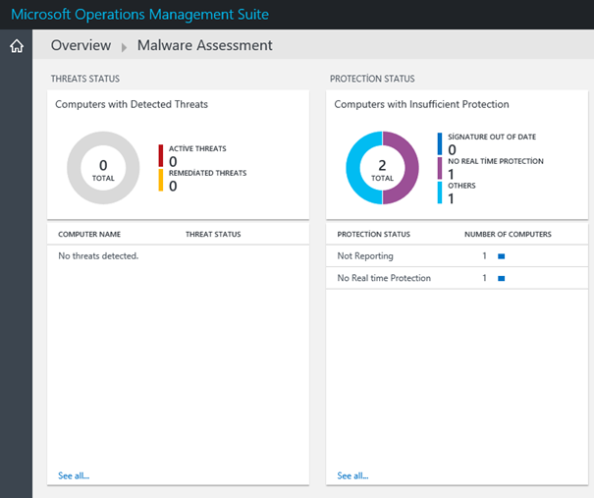Click the blue bar beside Not Reporting
This screenshot has width=594, height=498.
click(x=501, y=256)
